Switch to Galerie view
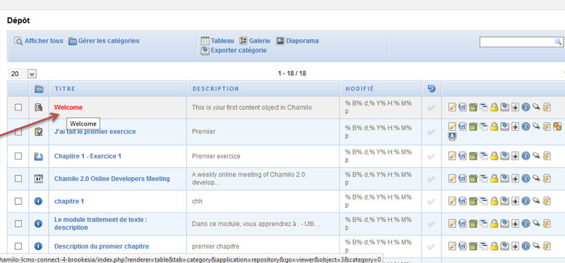This screenshot has width=565, height=263. [x=255, y=41]
